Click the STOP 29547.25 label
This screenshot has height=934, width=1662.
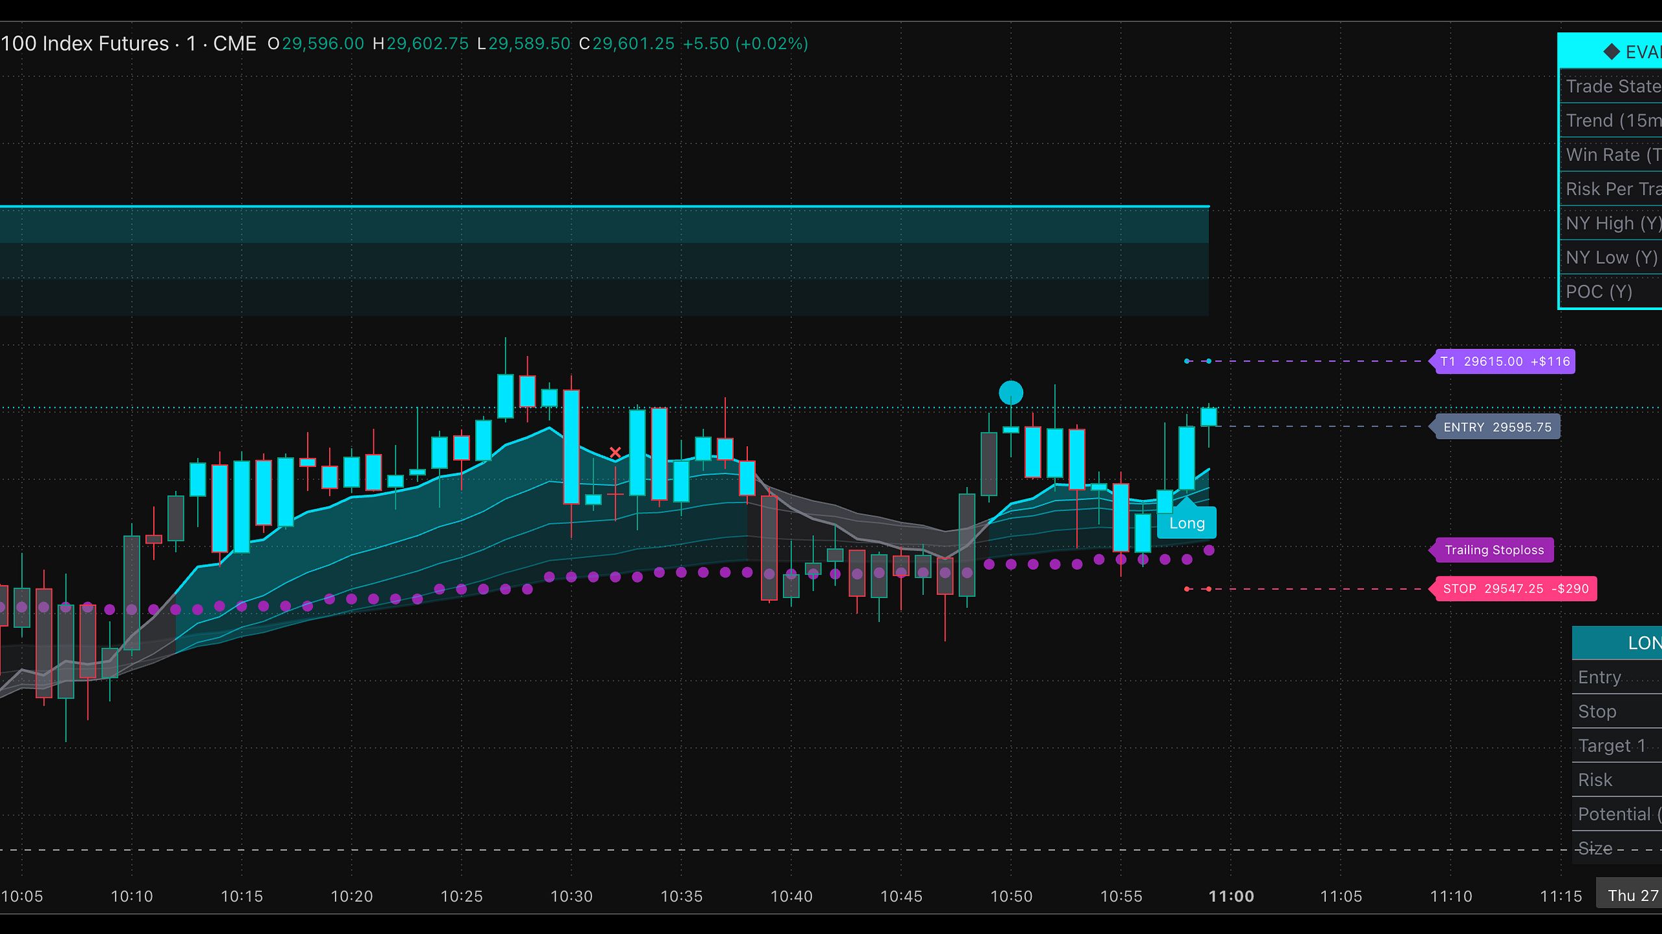click(1514, 589)
